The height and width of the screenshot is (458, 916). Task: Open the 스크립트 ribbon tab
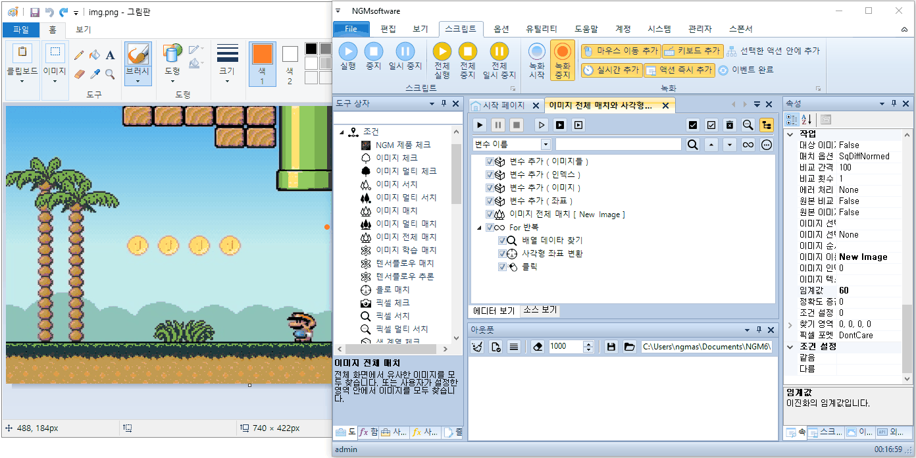coord(461,29)
